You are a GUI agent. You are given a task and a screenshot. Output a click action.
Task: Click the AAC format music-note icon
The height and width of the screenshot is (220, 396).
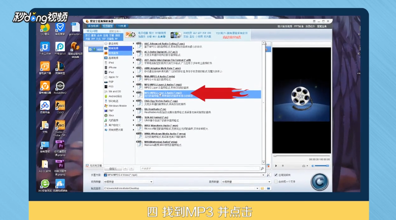pos(139,45)
